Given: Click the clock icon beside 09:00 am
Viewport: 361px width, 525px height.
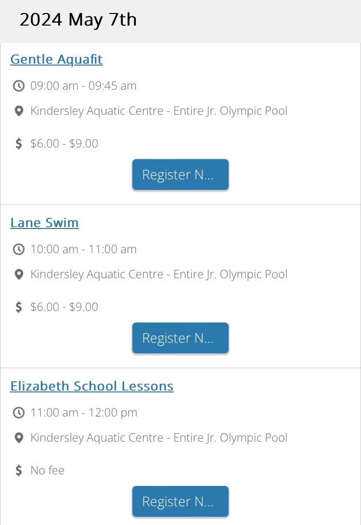Looking at the screenshot, I should click(19, 86).
